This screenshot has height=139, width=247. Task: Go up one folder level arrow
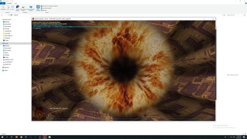[x=9, y=15]
